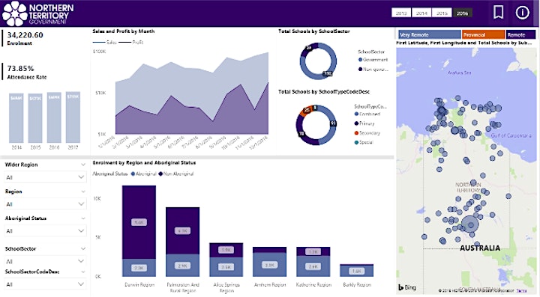Select the 2017 enrolment bar
This screenshot has height=297, width=540.
[73, 117]
